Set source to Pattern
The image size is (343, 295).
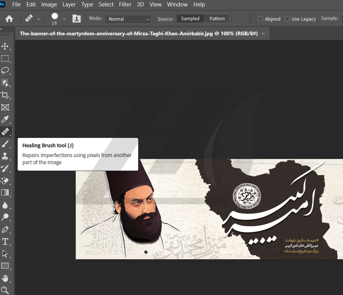coord(217,18)
